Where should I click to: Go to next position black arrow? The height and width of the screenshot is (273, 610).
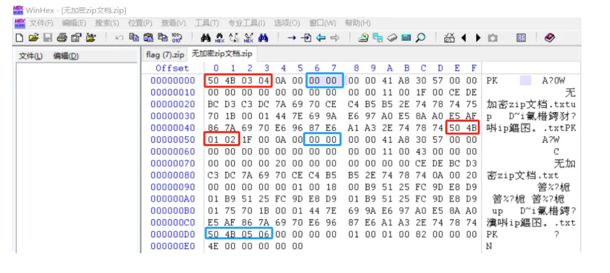tap(478, 38)
